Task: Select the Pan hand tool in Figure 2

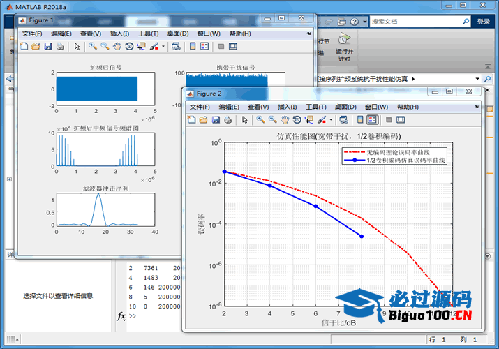Action: [285, 120]
